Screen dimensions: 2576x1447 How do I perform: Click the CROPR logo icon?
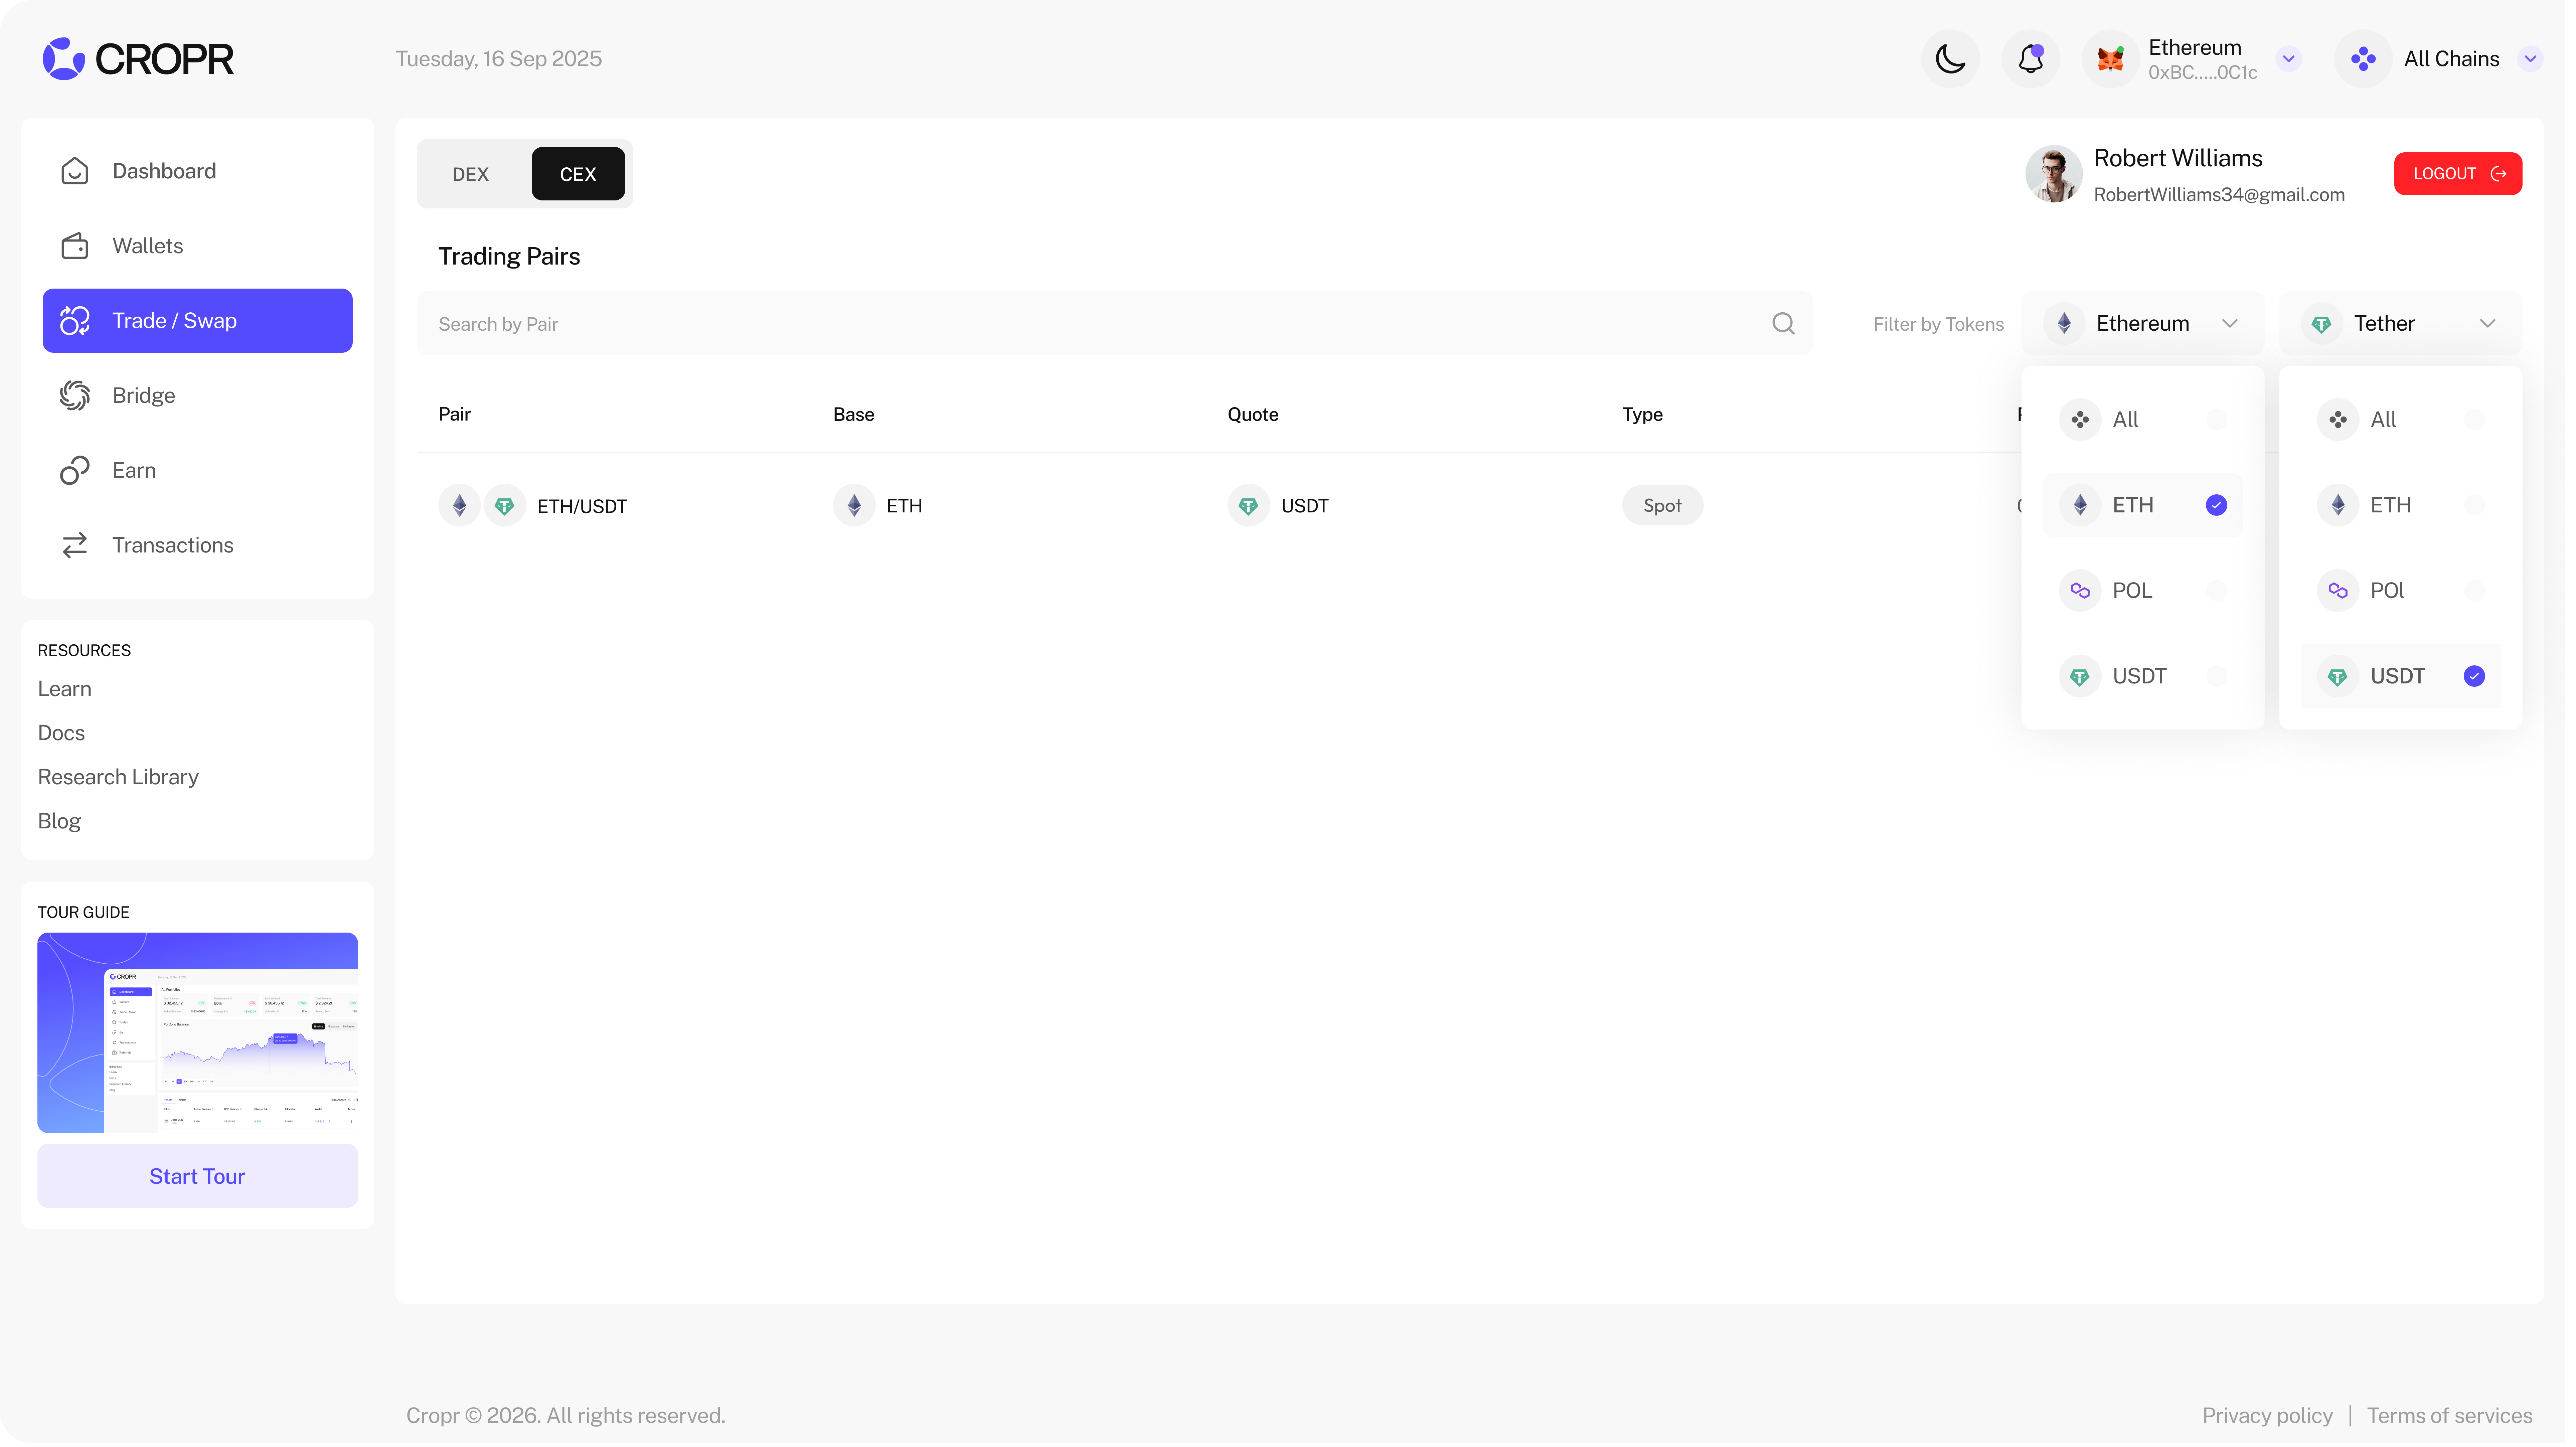click(64, 59)
